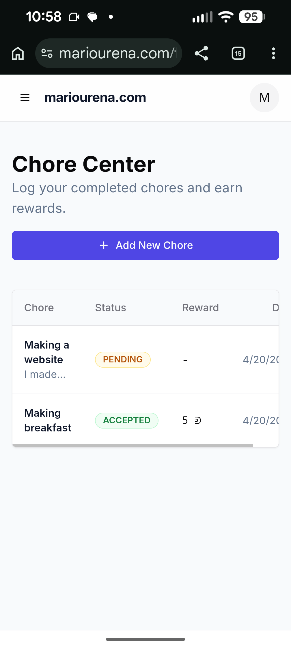This screenshot has width=291, height=648.
Task: Toggle the ACCEPTED status badge on Making breakfast
Action: [127, 420]
